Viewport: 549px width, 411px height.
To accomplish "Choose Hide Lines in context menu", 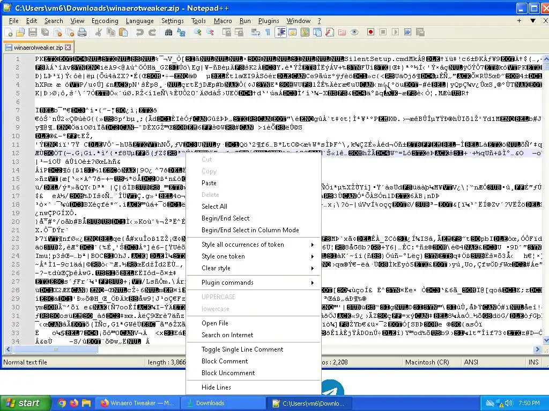I will (x=254, y=387).
